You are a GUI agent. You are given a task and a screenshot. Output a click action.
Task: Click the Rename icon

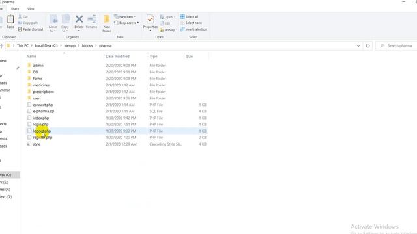pos(91,19)
